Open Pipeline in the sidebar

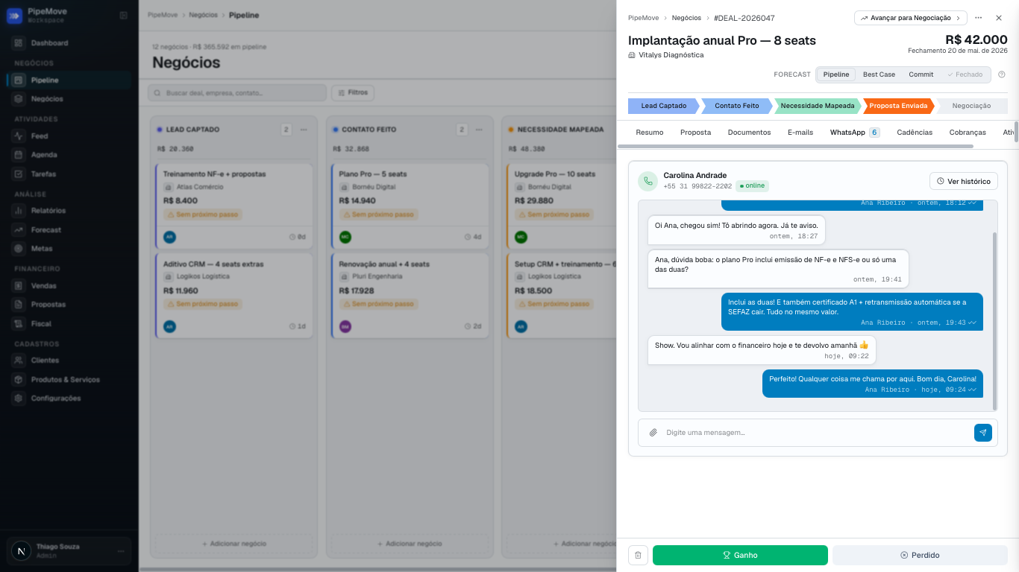(69, 80)
